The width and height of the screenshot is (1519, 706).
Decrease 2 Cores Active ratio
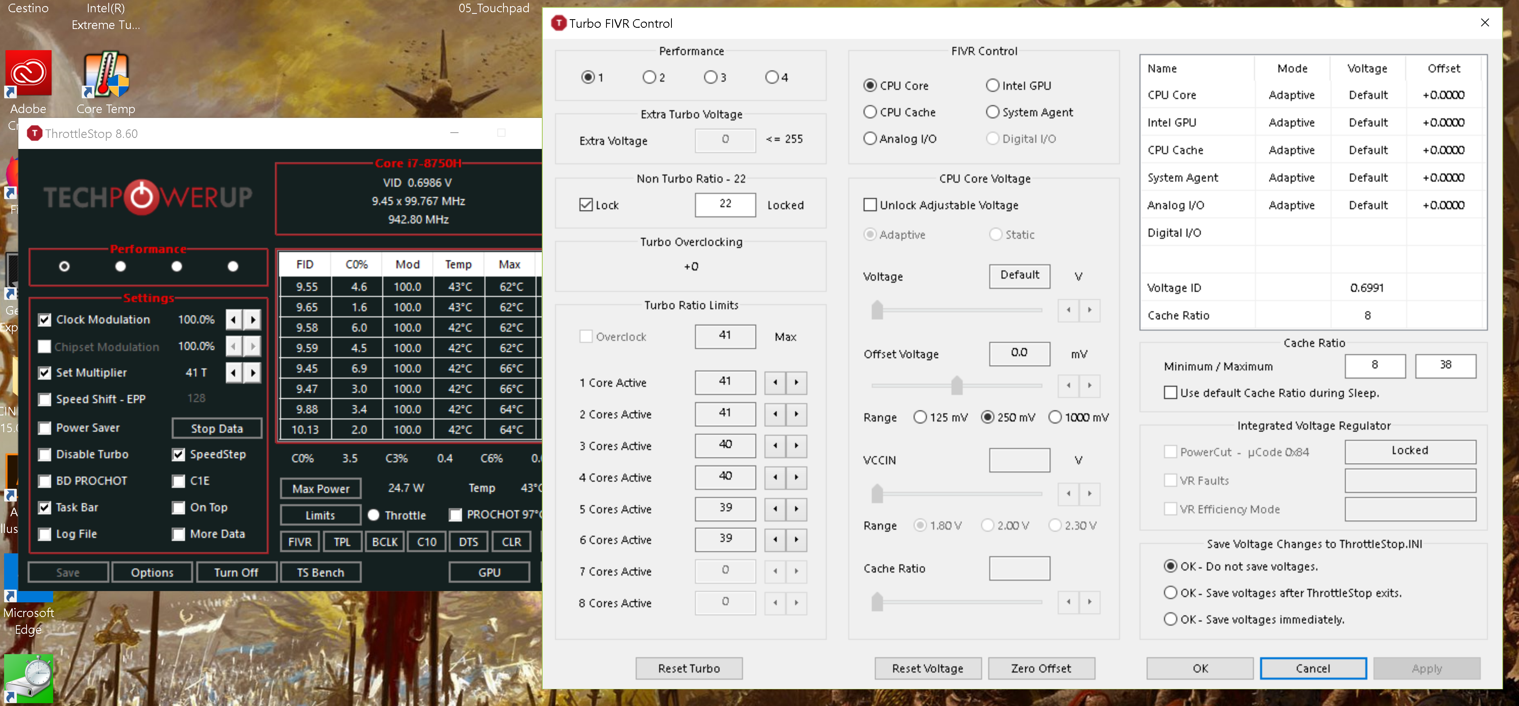click(775, 415)
